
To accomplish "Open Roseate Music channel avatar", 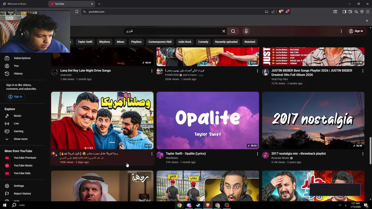I will click(x=266, y=155).
